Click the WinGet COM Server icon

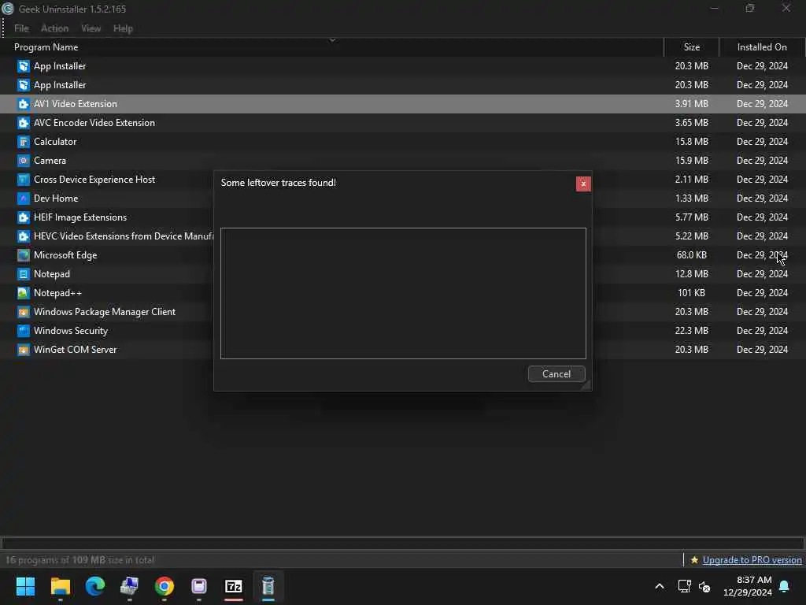click(x=23, y=350)
